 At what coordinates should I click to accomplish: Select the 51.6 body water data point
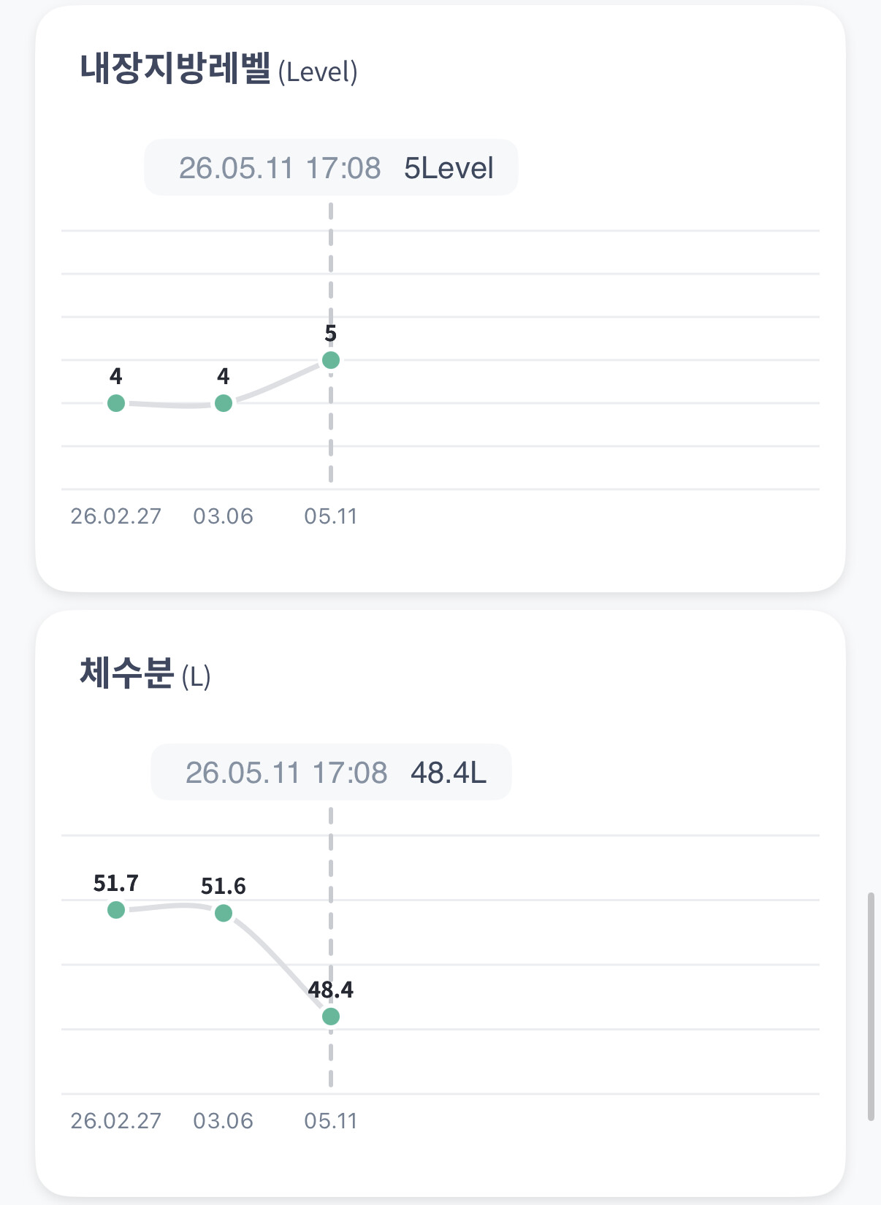(x=224, y=913)
